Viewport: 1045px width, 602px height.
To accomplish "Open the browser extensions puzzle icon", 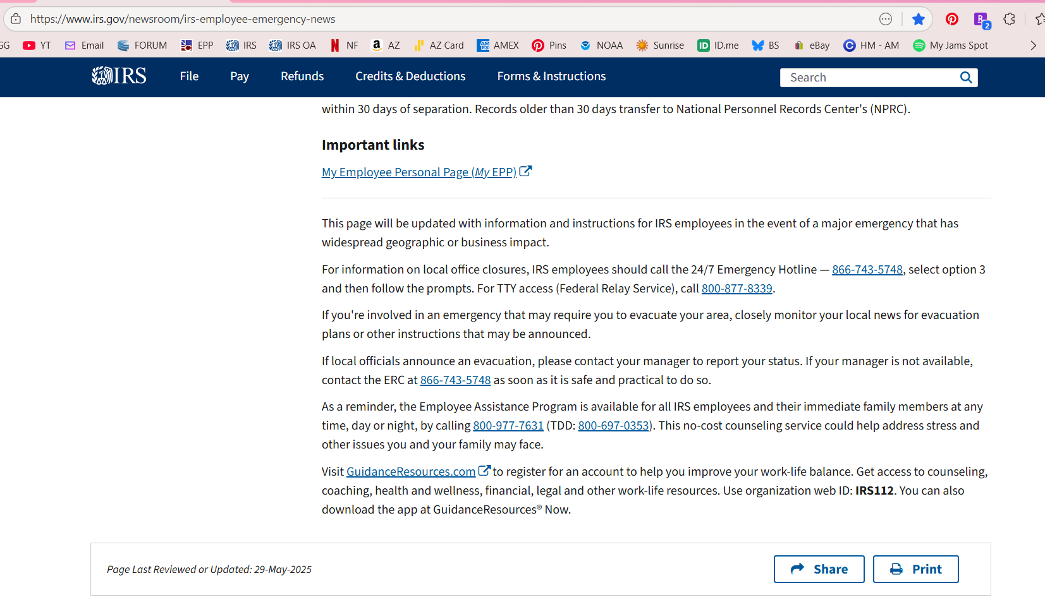I will [x=1009, y=19].
